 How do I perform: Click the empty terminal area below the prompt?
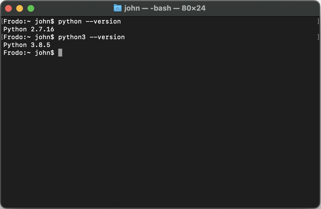[x=160, y=131]
